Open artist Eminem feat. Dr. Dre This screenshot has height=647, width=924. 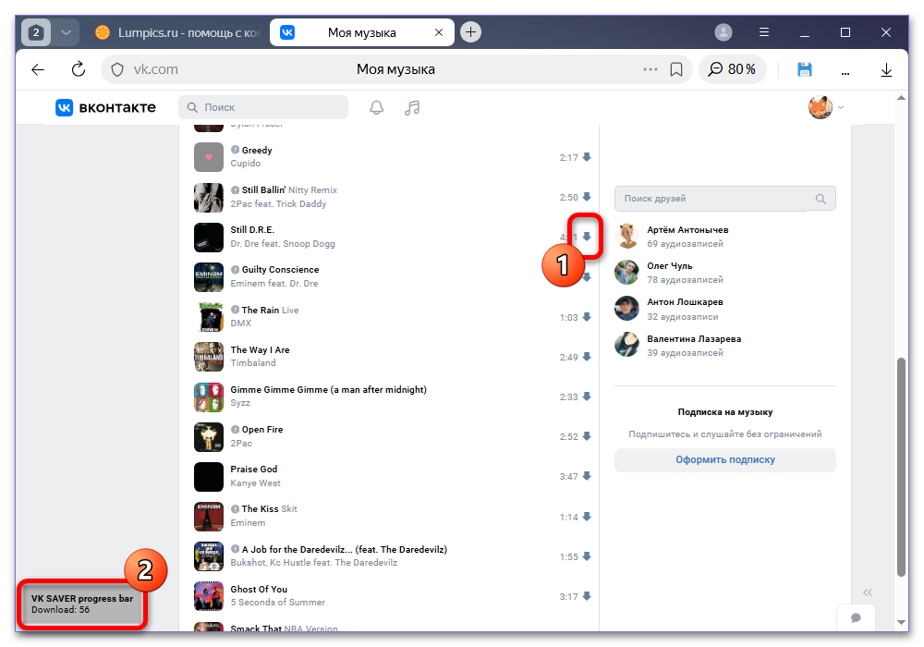click(274, 284)
